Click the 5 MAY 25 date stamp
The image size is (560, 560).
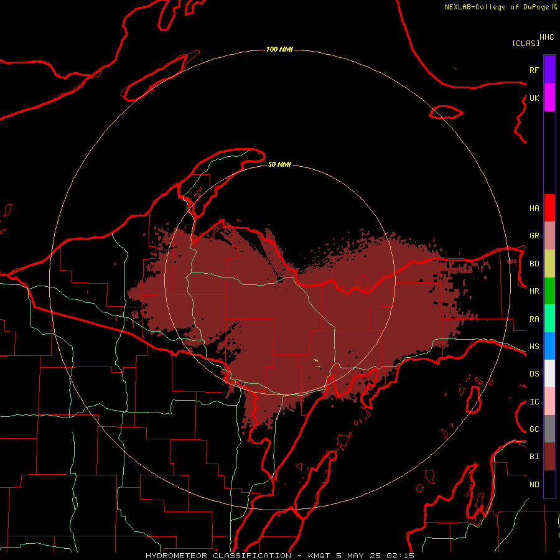(x=359, y=556)
